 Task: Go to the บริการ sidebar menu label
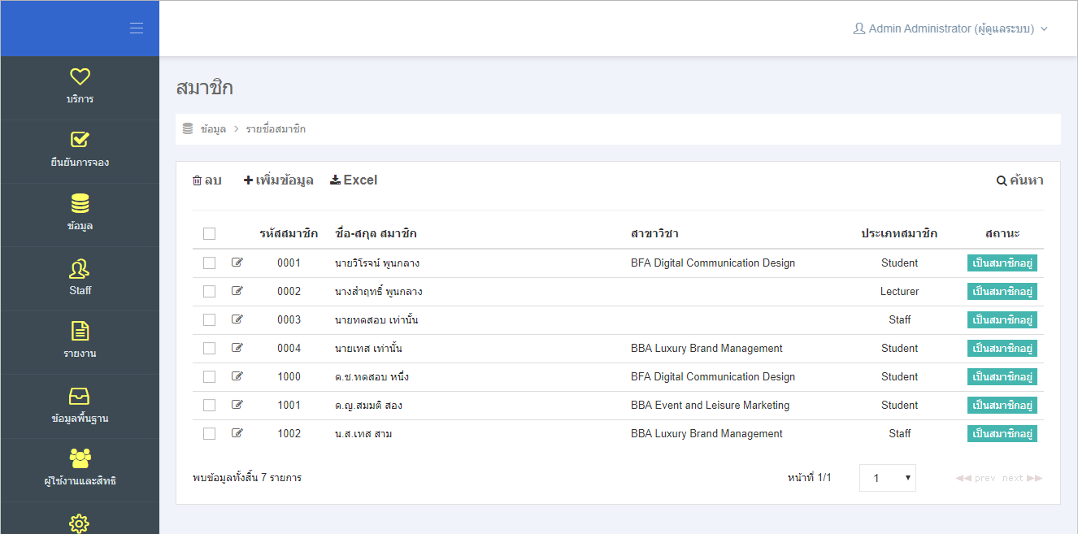point(80,99)
